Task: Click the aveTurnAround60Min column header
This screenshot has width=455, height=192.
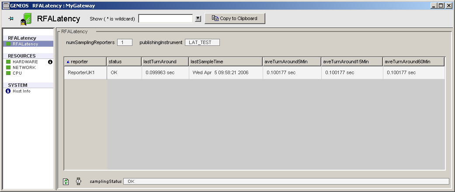Action: click(413, 62)
